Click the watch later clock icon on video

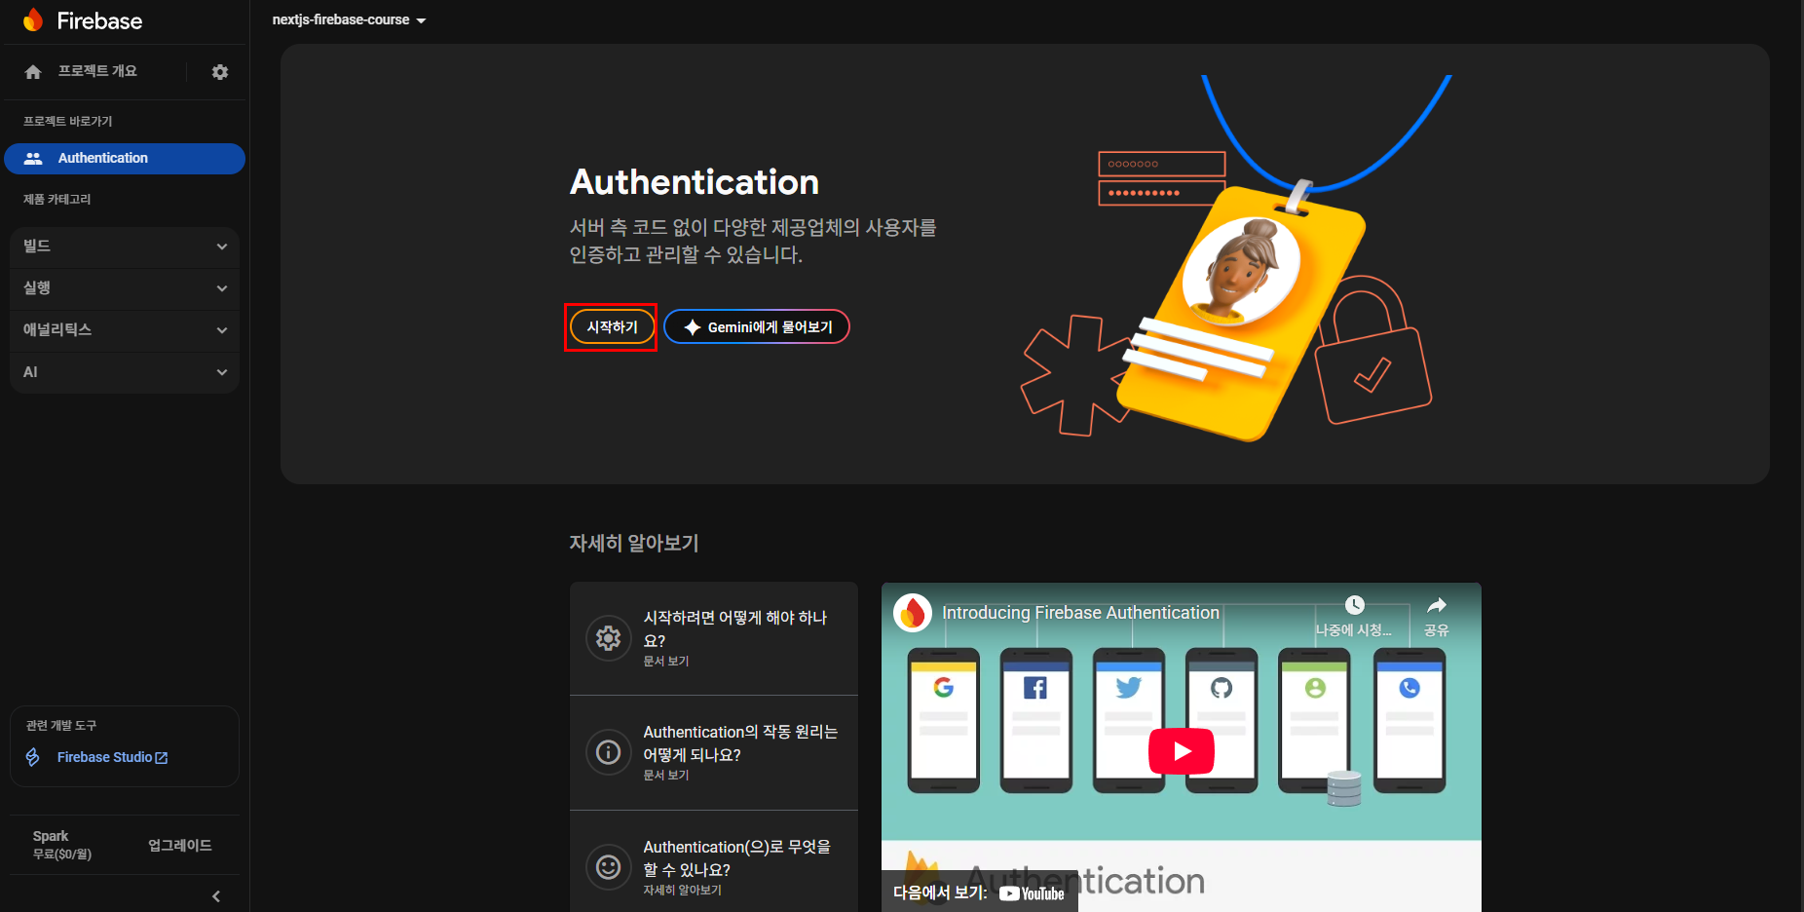click(1354, 605)
